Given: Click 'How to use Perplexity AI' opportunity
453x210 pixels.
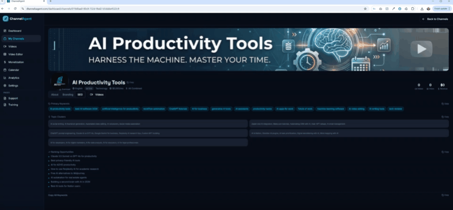Looking at the screenshot, I should point(75,169).
